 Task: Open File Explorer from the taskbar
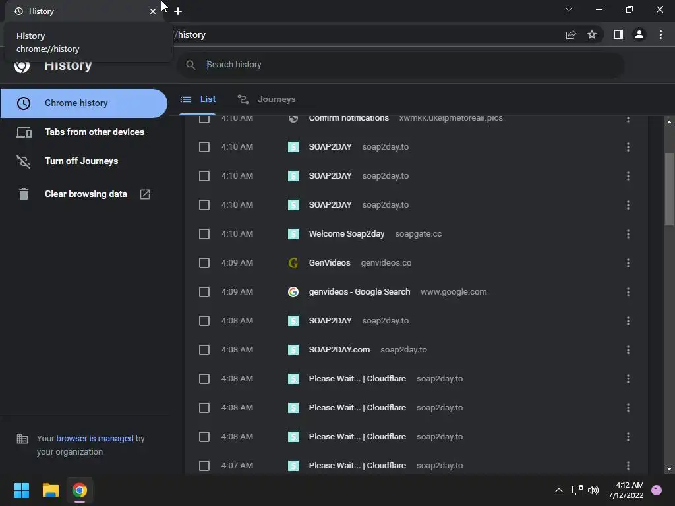[50, 490]
